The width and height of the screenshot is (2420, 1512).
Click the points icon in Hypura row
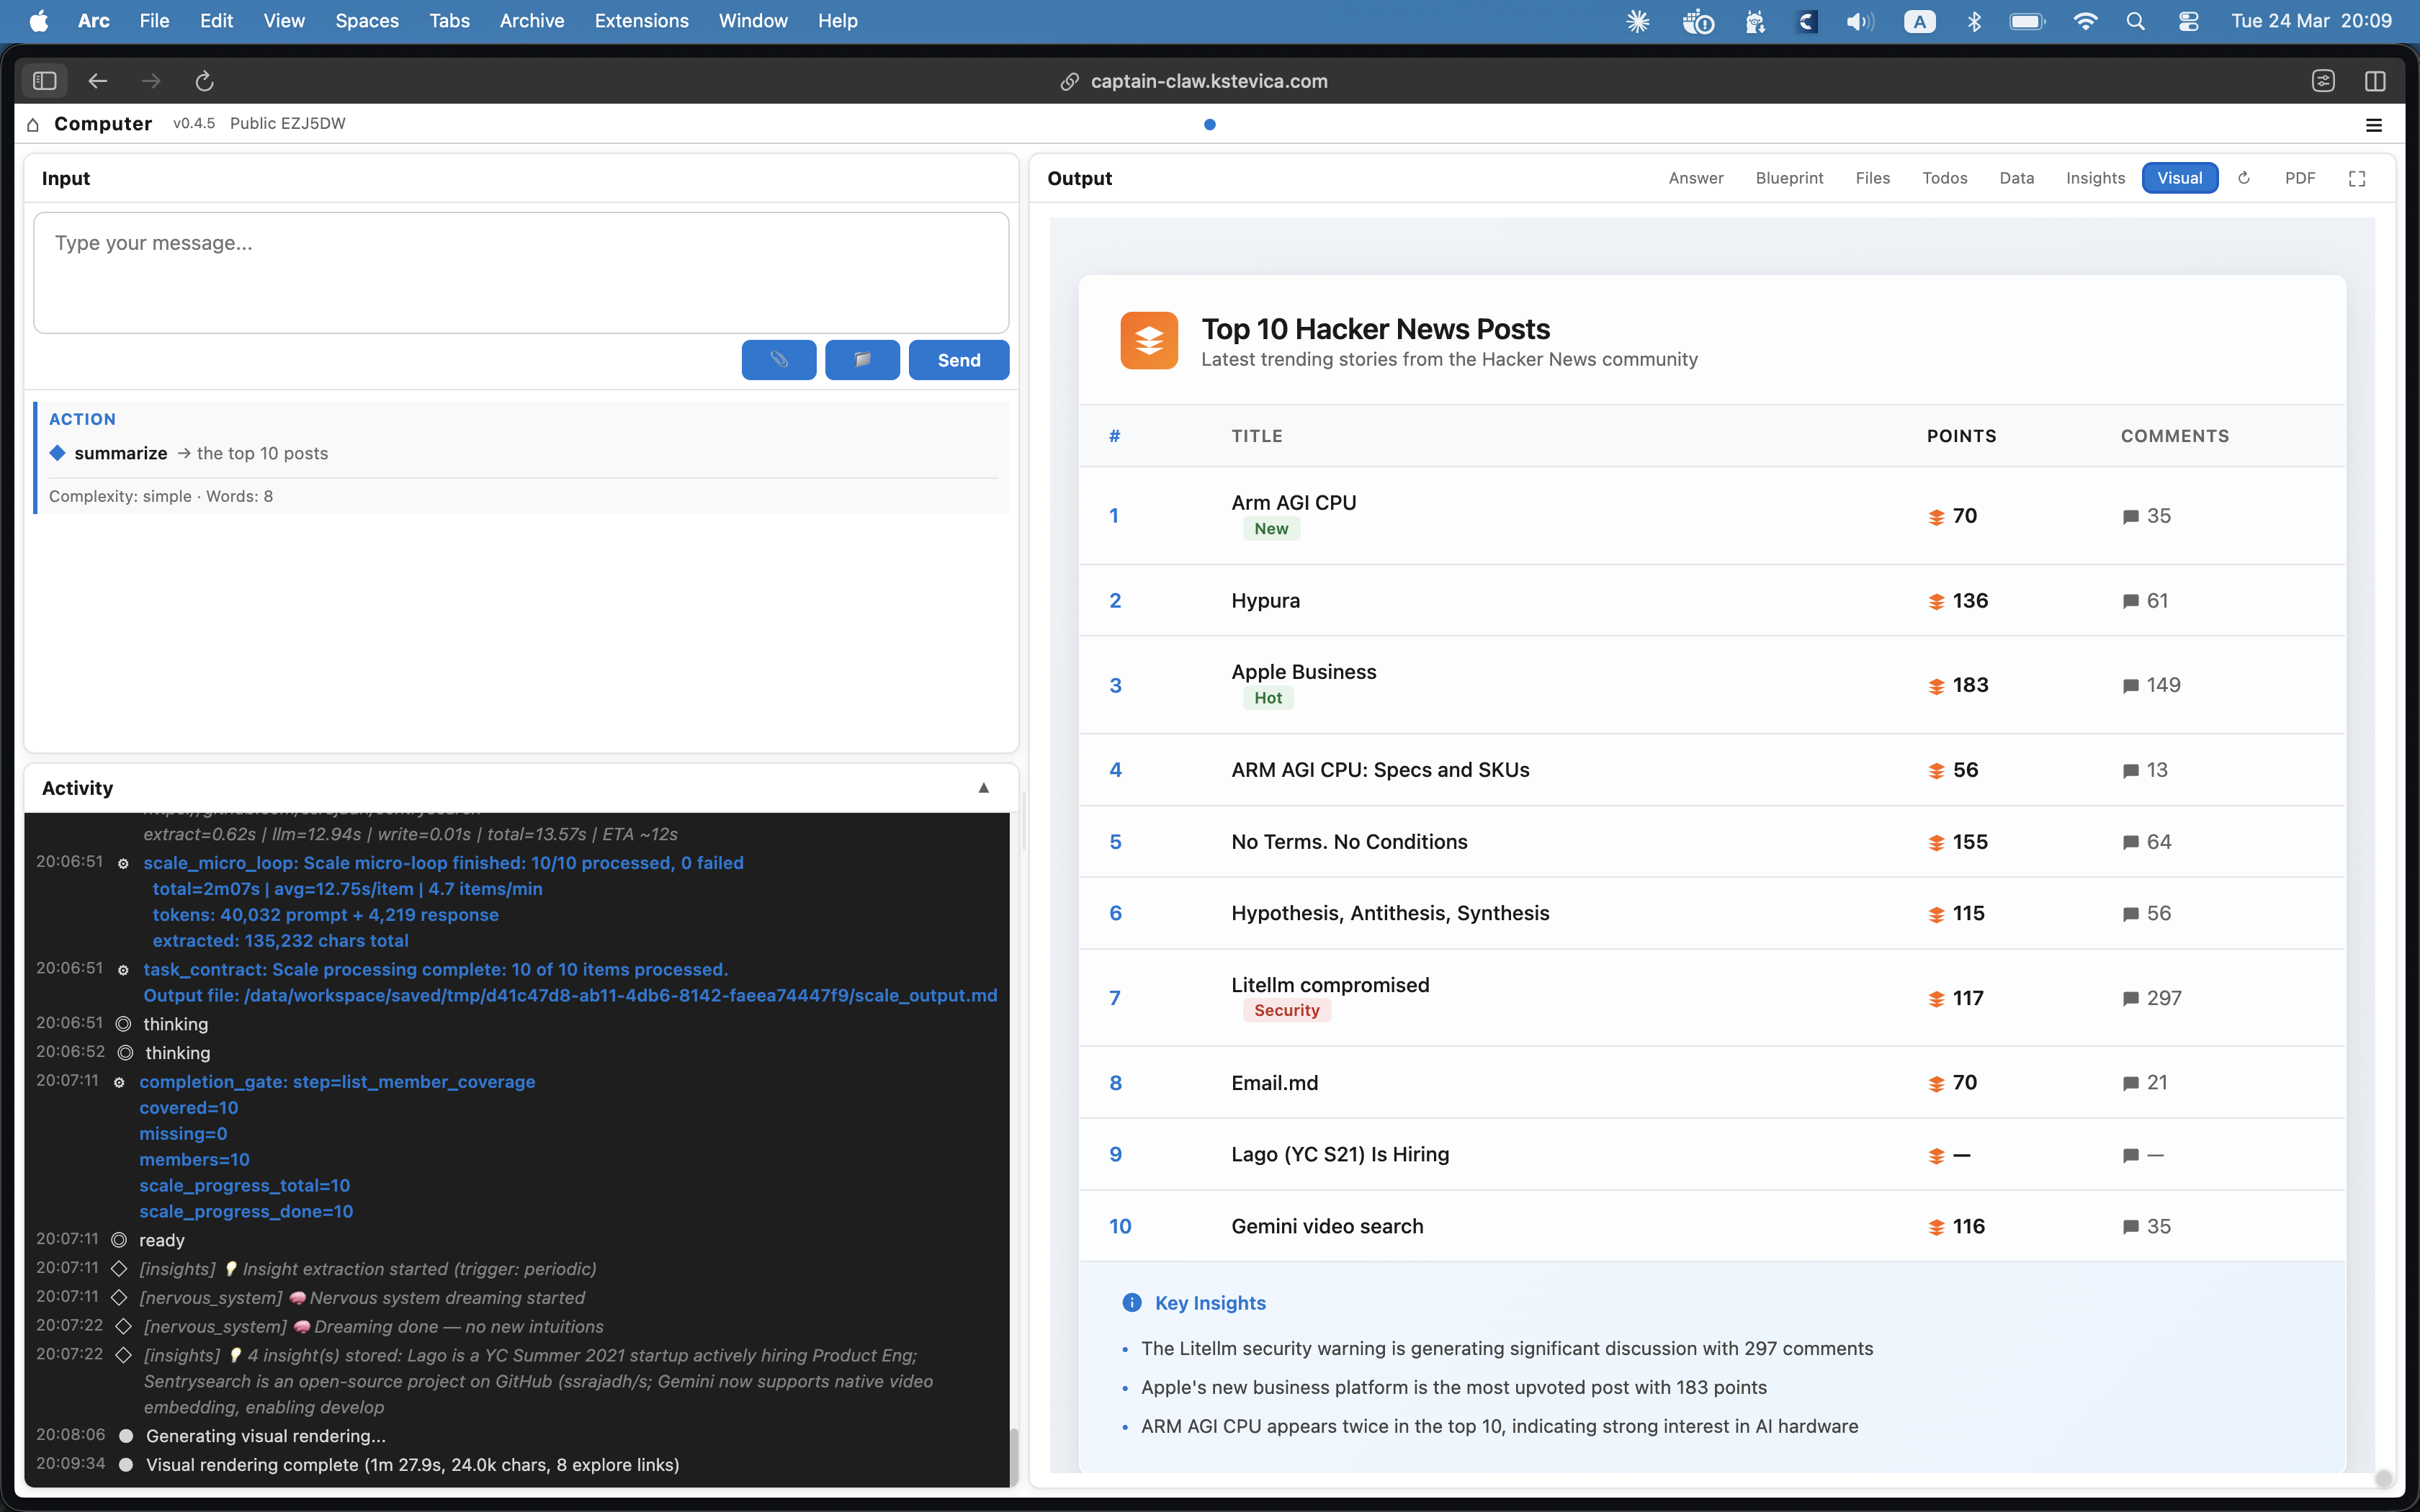[x=1936, y=601]
